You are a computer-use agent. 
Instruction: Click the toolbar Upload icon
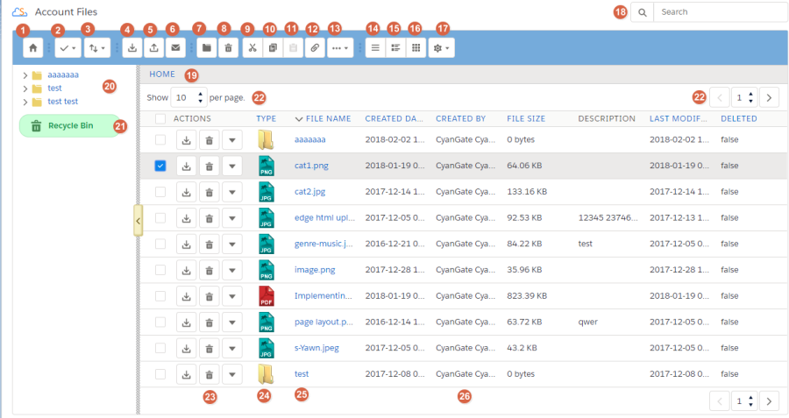tap(153, 47)
